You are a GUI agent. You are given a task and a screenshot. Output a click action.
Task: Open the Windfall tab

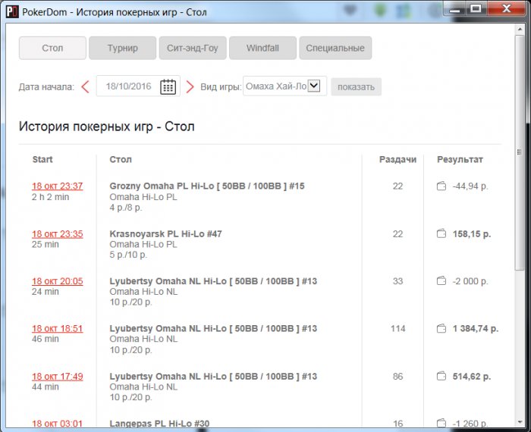(262, 48)
